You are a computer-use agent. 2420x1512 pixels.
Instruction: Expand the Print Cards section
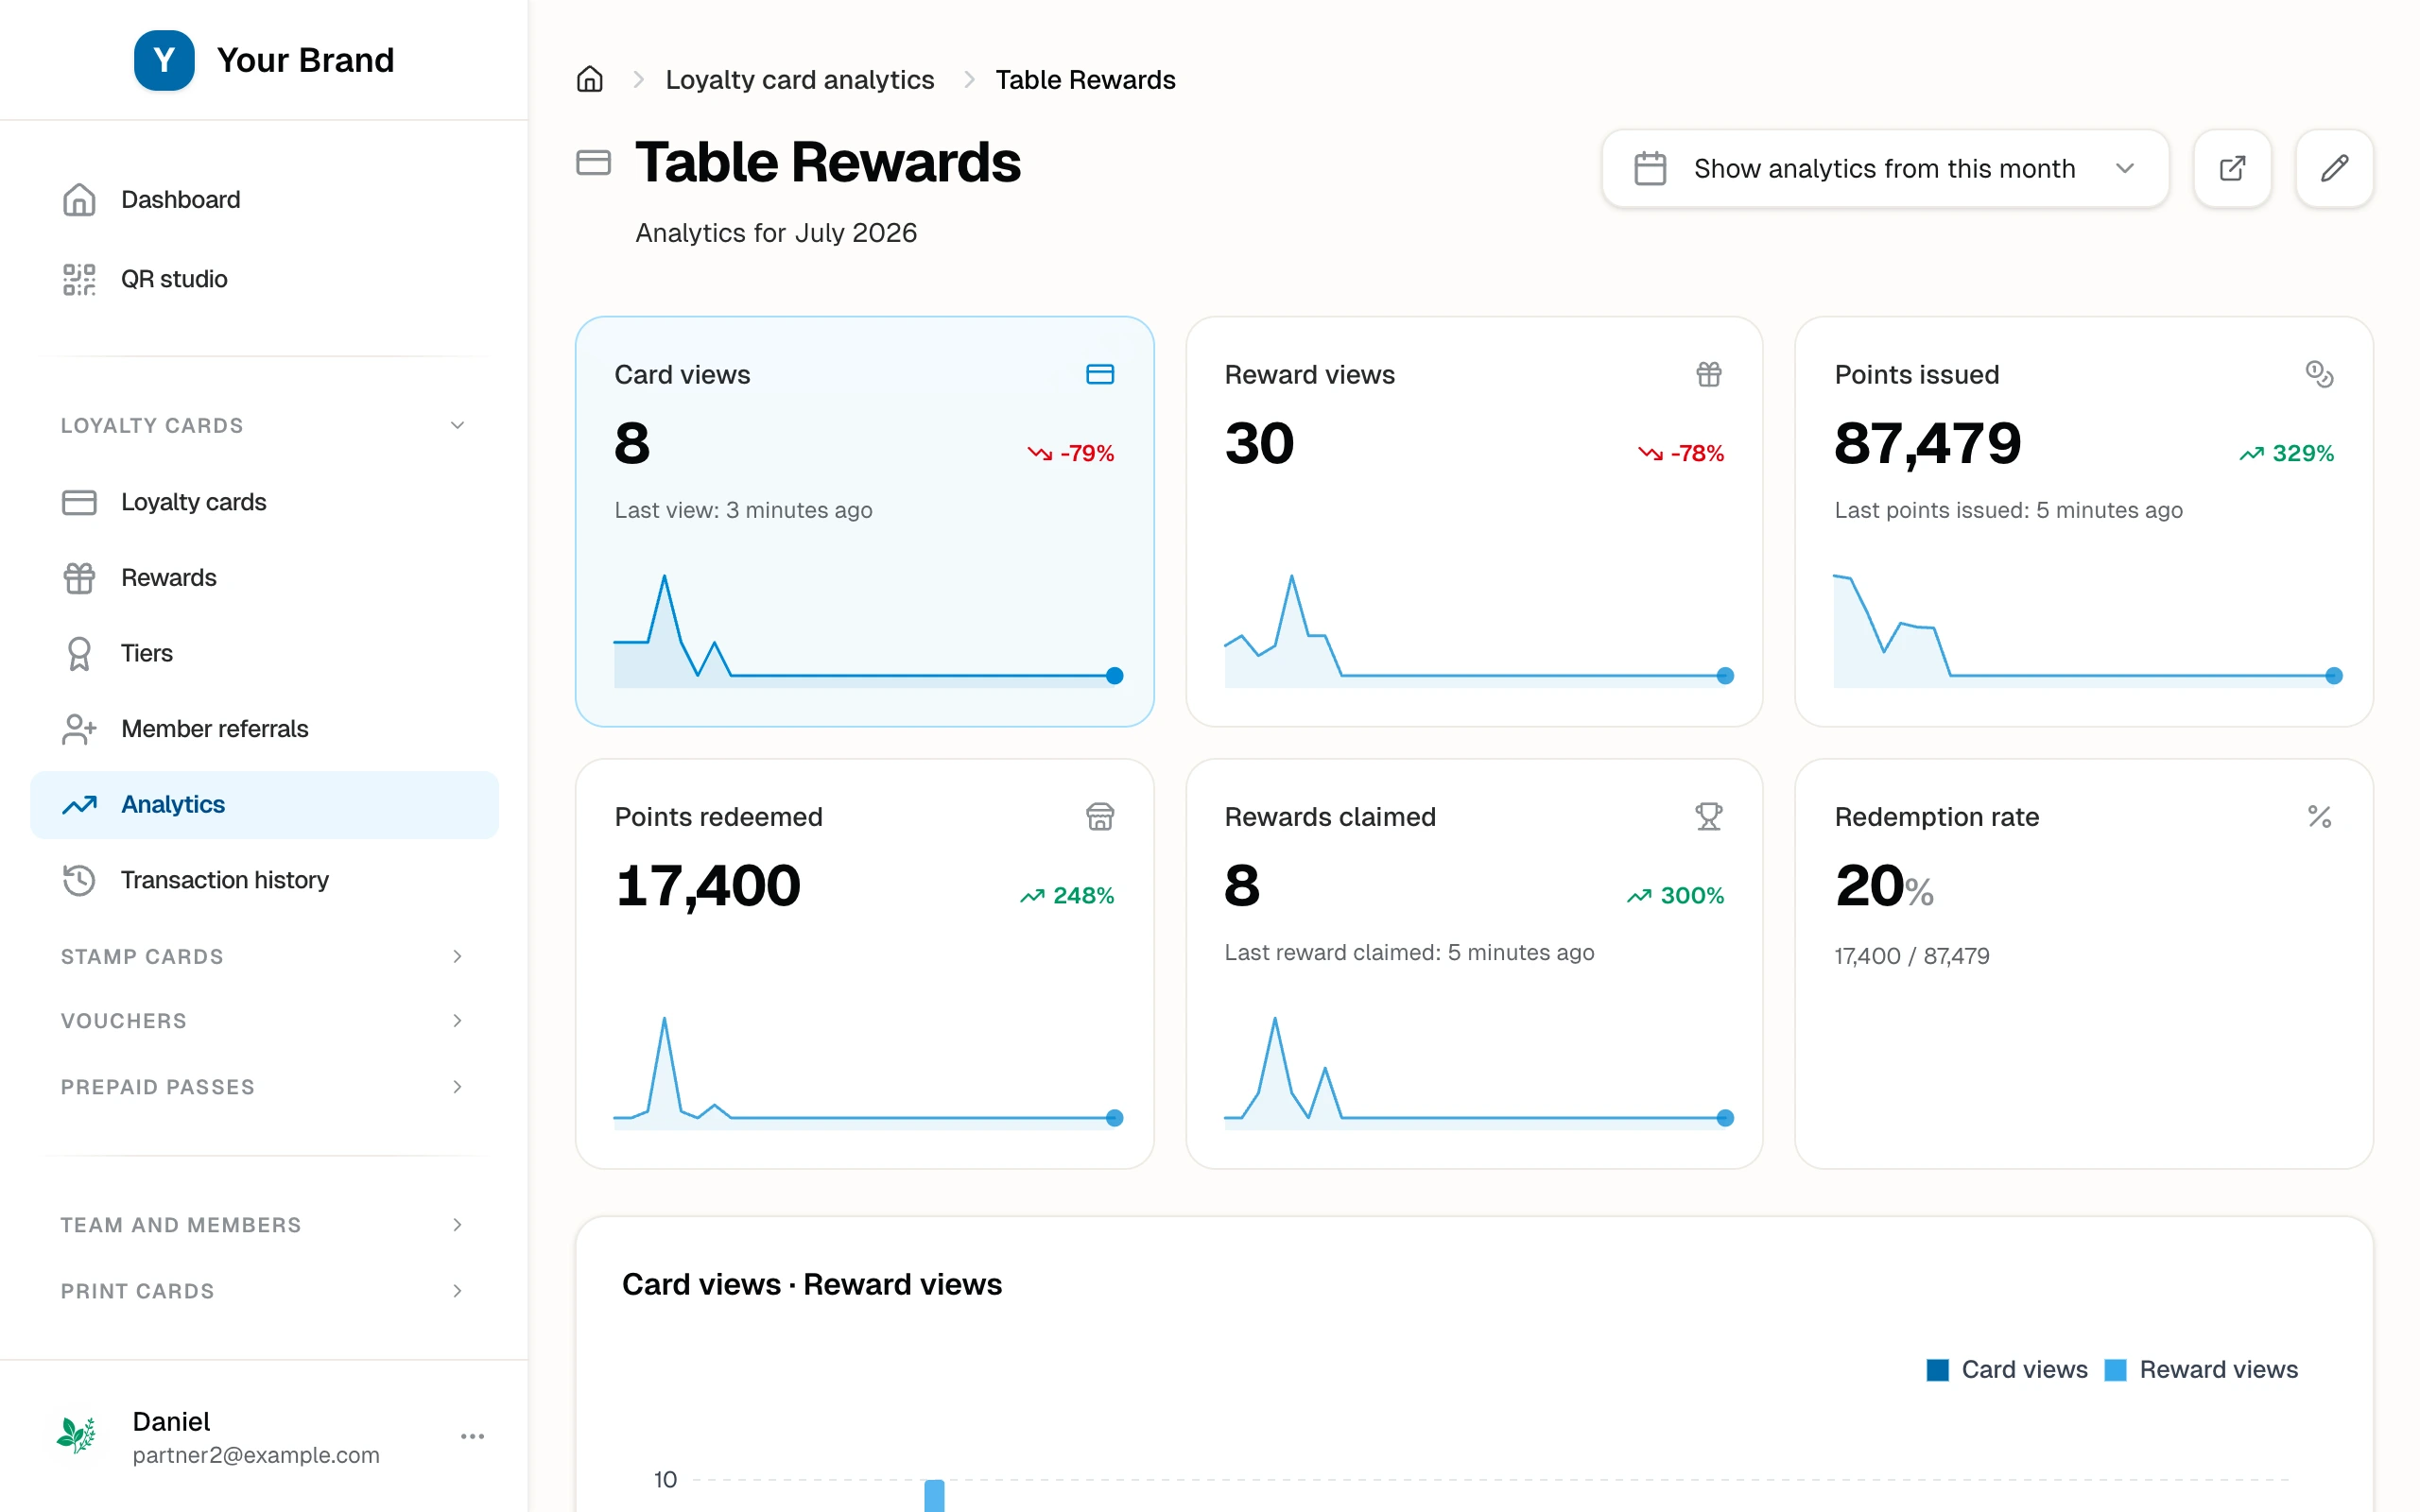(264, 1291)
